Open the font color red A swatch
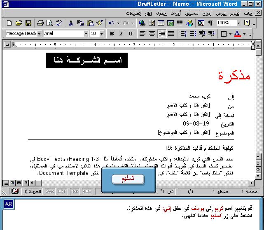This screenshot has width=264, height=230. 237,34
